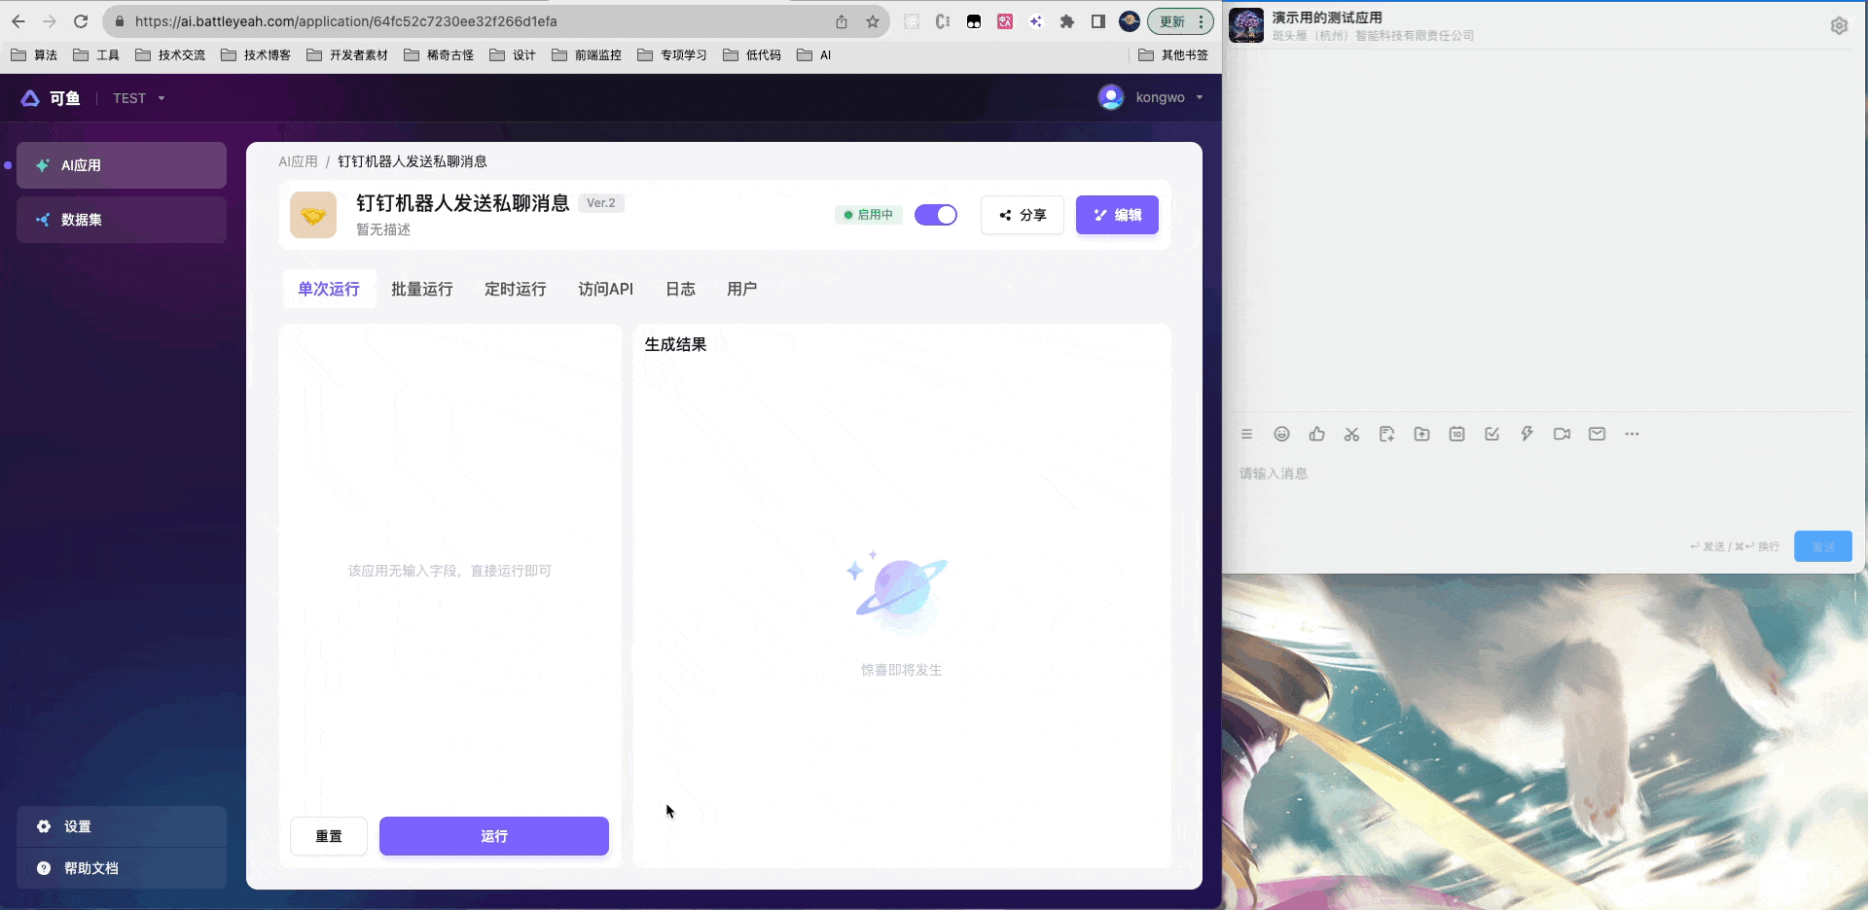This screenshot has height=910, width=1868.
Task: Click the 分享 share button
Action: click(1023, 215)
